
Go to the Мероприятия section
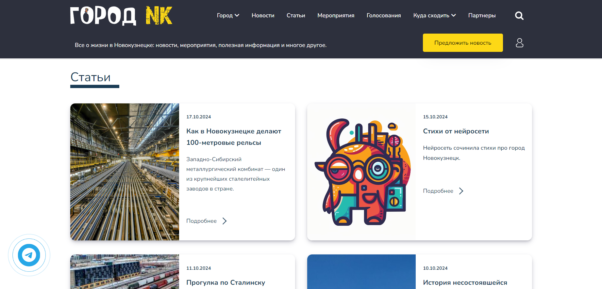pos(336,15)
